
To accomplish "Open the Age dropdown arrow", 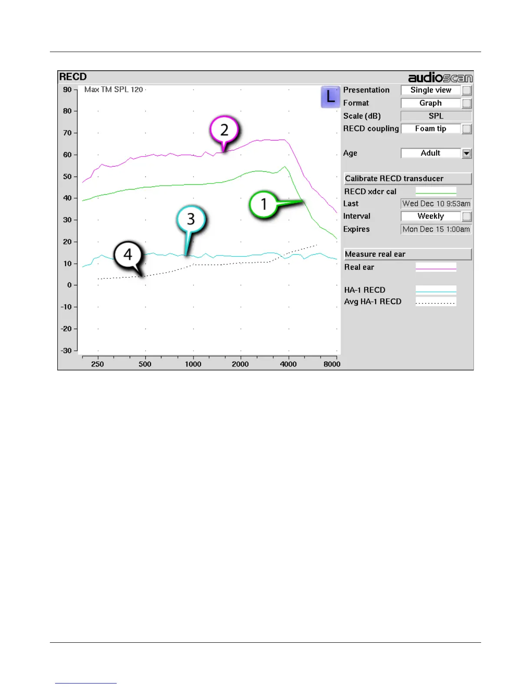I will click(x=467, y=153).
